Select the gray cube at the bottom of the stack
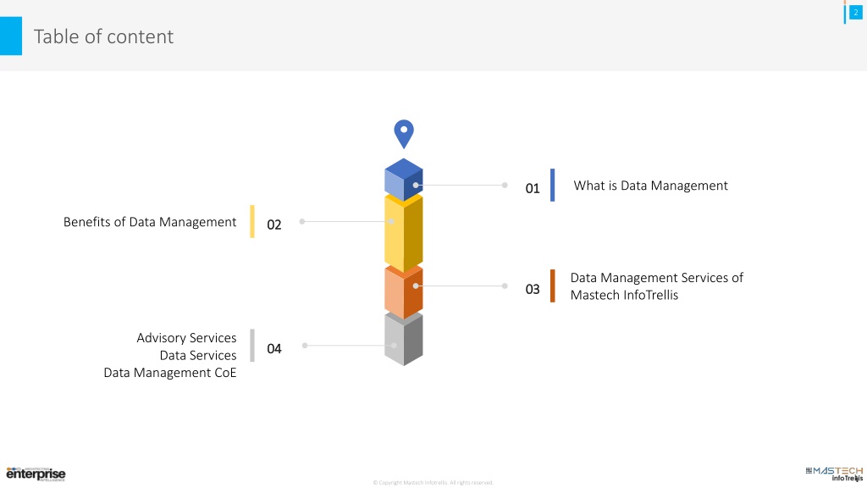 pyautogui.click(x=404, y=338)
